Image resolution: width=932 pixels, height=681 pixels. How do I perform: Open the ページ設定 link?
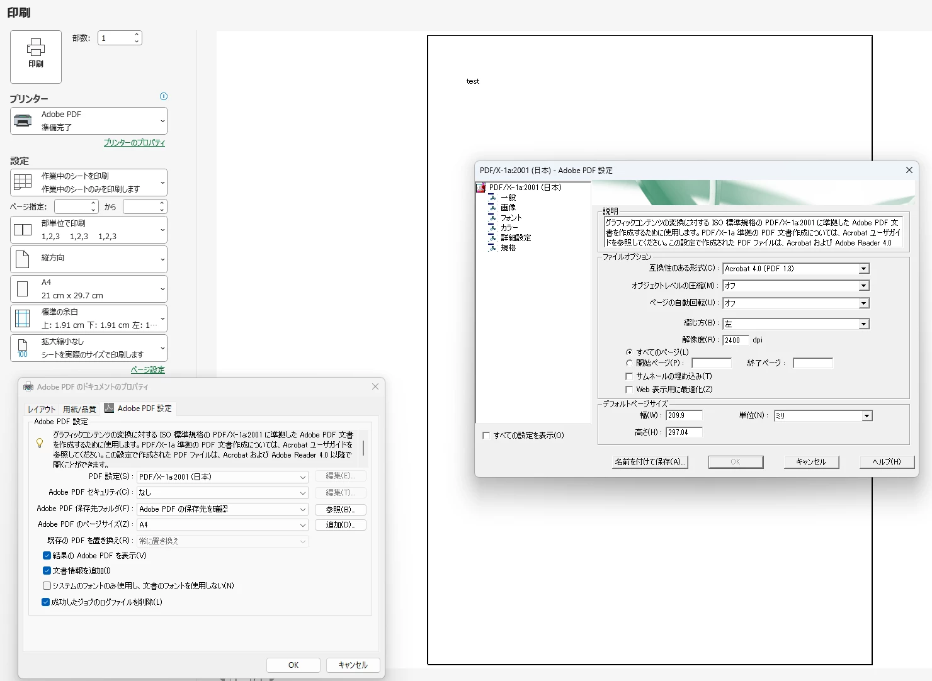pyautogui.click(x=147, y=370)
